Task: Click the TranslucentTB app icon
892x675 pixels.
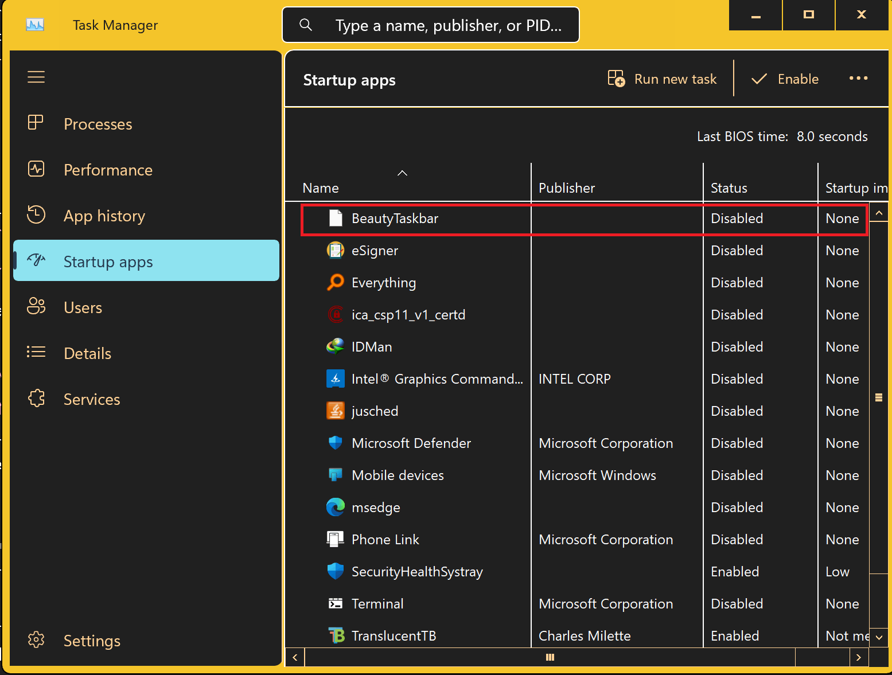Action: point(336,635)
